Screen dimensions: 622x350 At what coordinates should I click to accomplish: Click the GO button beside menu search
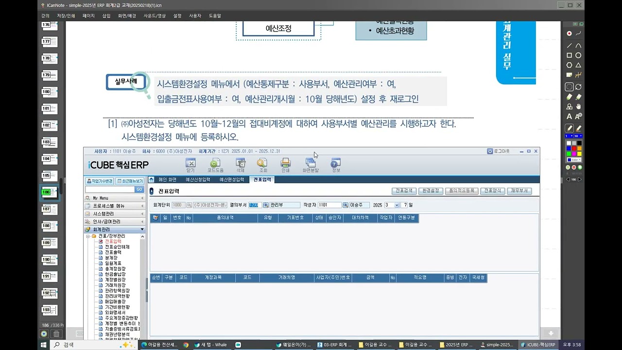click(139, 190)
